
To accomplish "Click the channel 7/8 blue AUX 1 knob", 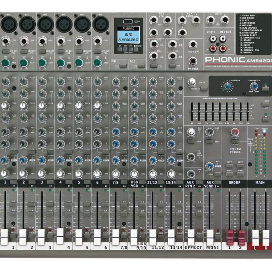I will (116, 131).
